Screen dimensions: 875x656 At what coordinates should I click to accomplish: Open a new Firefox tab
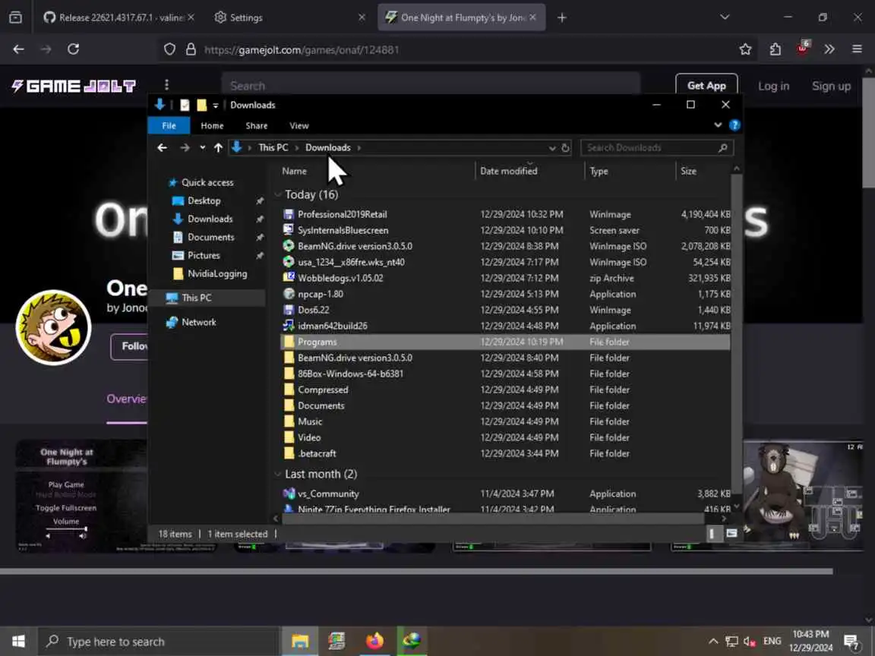561,17
